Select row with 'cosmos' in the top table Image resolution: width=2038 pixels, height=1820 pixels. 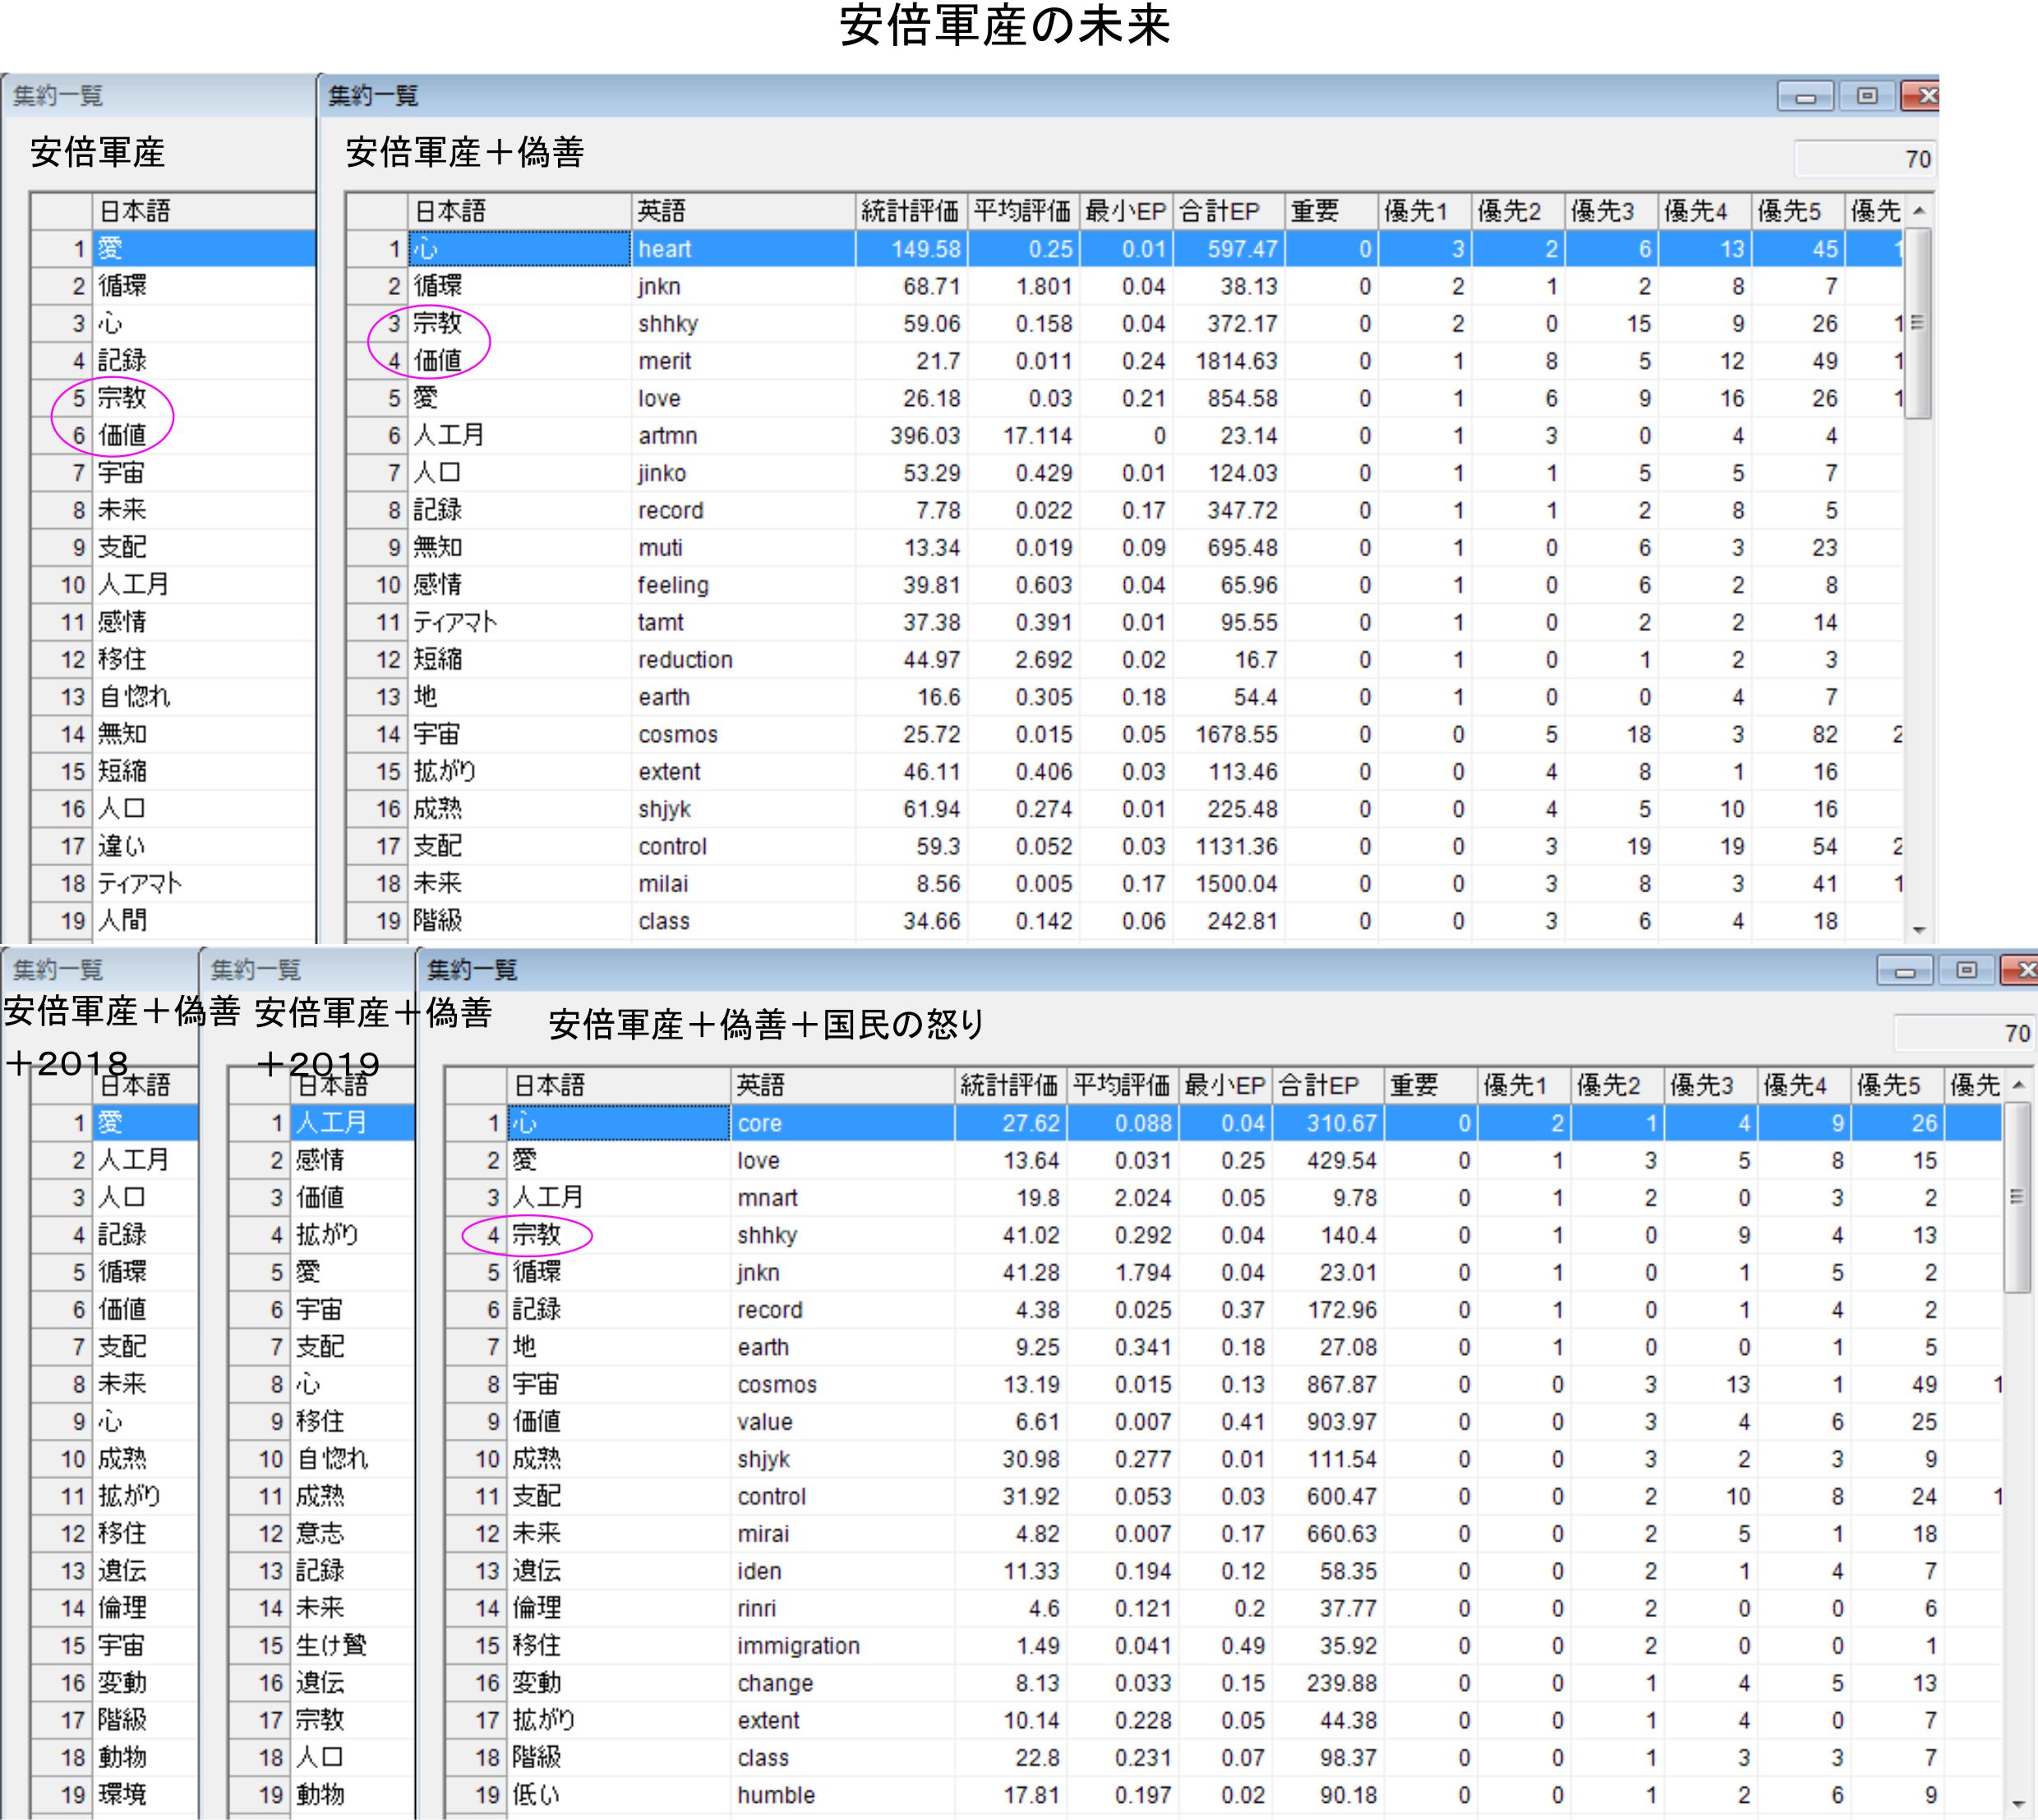678,735
